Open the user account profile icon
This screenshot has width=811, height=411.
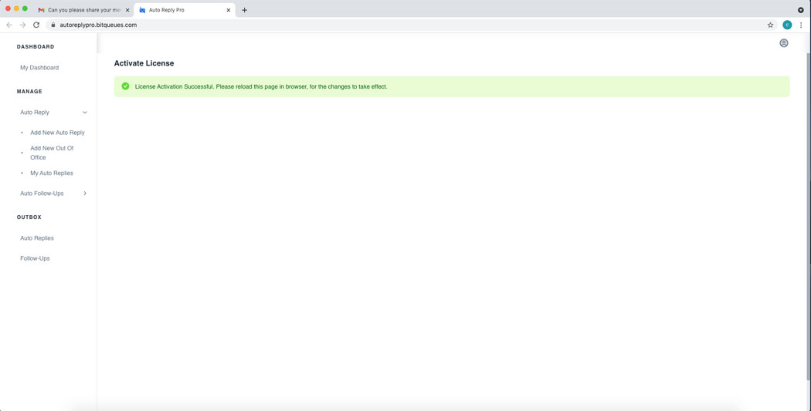pyautogui.click(x=784, y=43)
